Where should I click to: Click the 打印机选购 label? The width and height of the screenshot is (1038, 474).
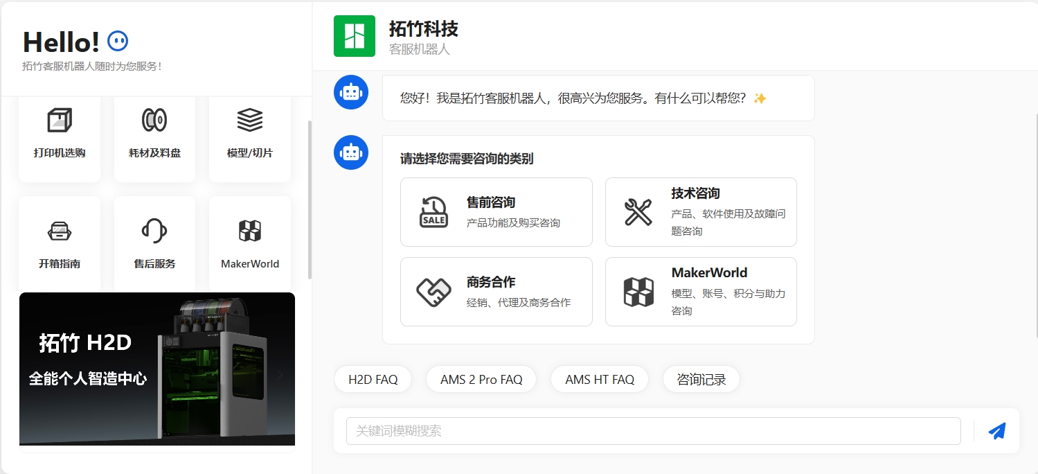pyautogui.click(x=60, y=152)
